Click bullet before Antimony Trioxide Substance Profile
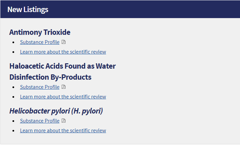240x145 pixels. 13,43
